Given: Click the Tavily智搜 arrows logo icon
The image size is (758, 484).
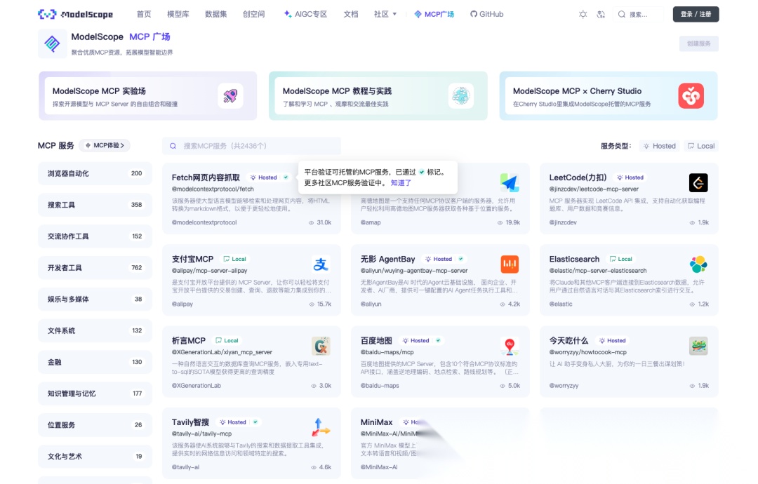Looking at the screenshot, I should (x=321, y=427).
